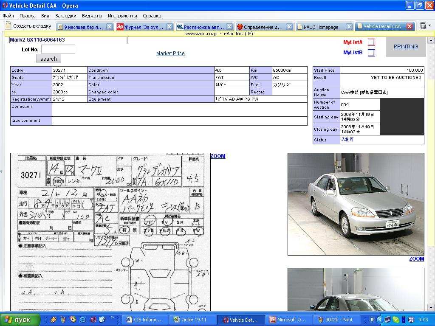Expand hidden quick launch icons chevron
This screenshot has height=326, width=435.
[112, 318]
